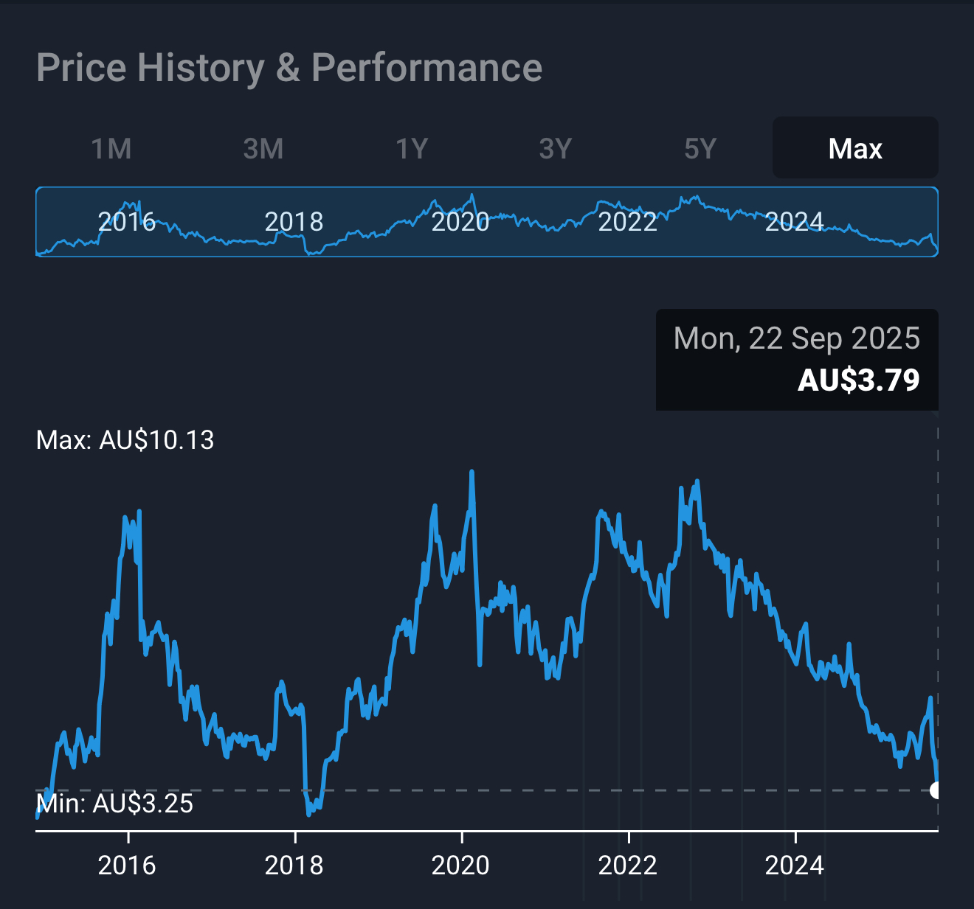
Task: Click the 2022 x-axis label below chart
Action: click(627, 865)
